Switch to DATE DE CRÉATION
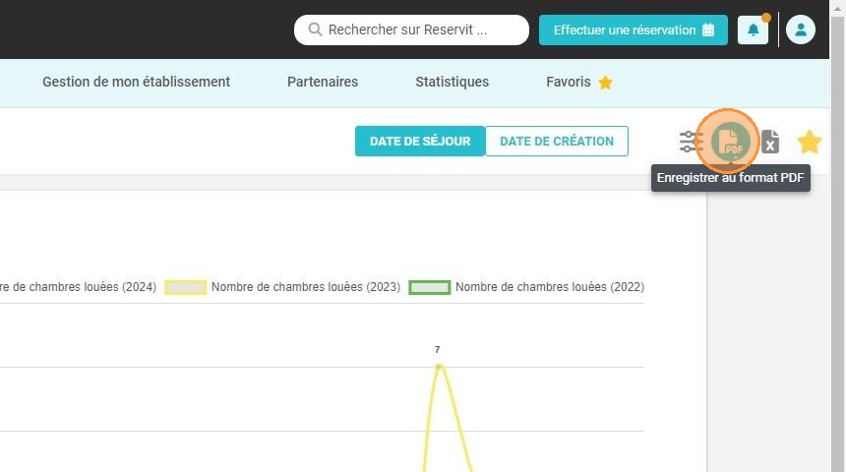This screenshot has width=846, height=472. tap(557, 141)
